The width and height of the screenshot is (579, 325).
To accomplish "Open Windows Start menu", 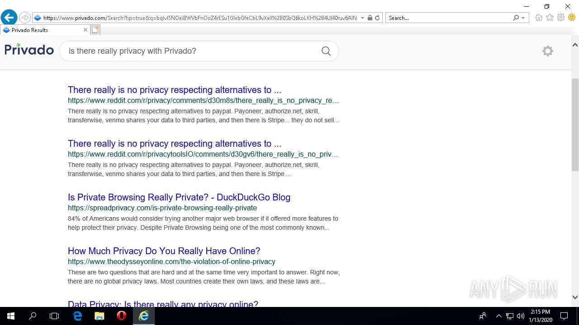I will point(11,316).
